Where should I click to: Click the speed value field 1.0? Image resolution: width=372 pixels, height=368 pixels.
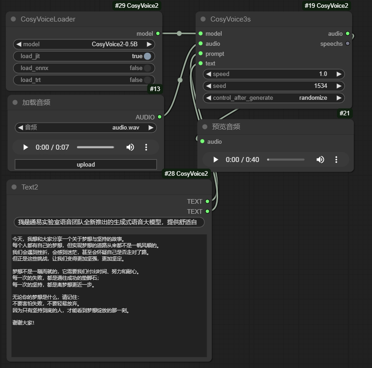(x=274, y=74)
